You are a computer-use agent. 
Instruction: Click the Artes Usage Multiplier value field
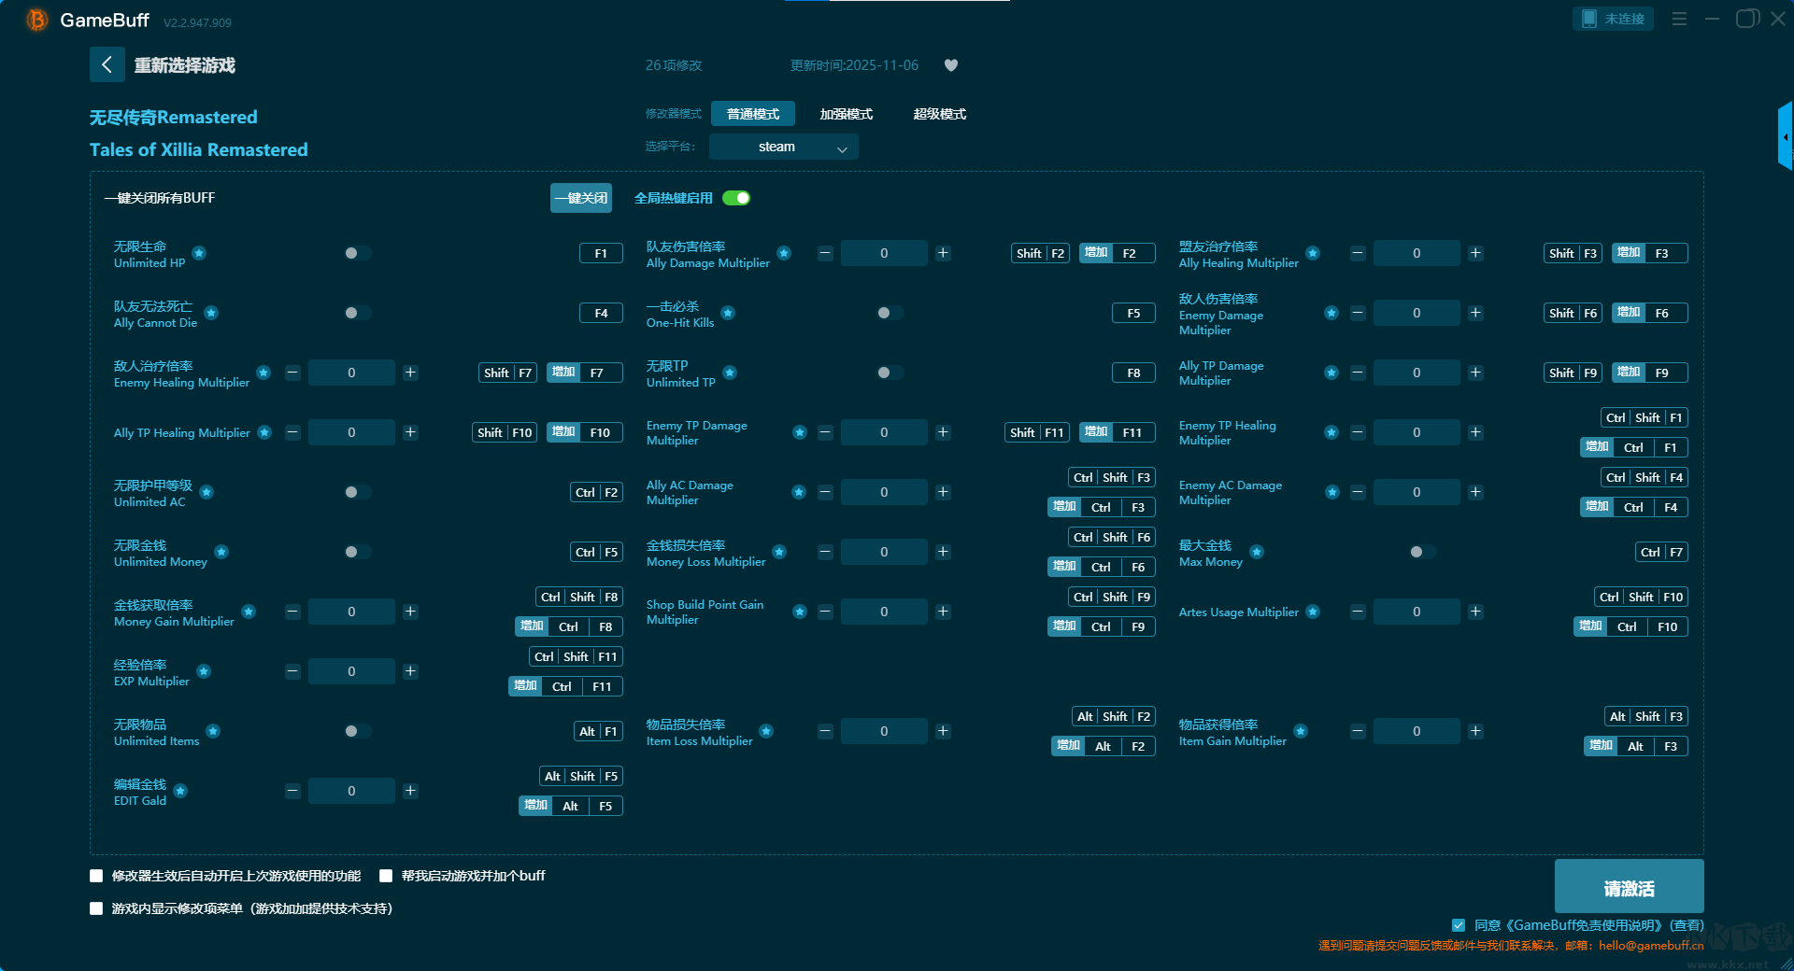[x=1417, y=612]
